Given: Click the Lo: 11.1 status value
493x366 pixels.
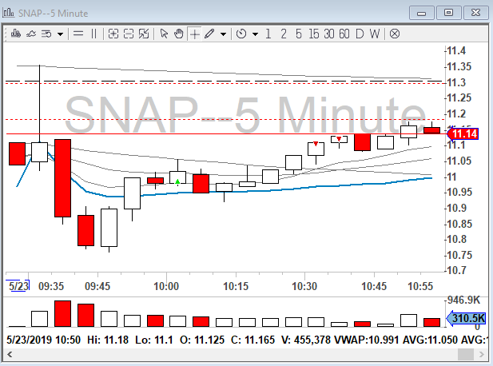Looking at the screenshot, I should [154, 340].
